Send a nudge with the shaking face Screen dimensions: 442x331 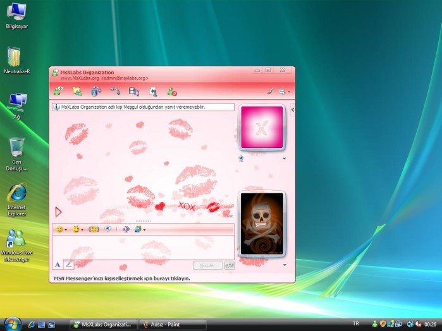point(94,229)
